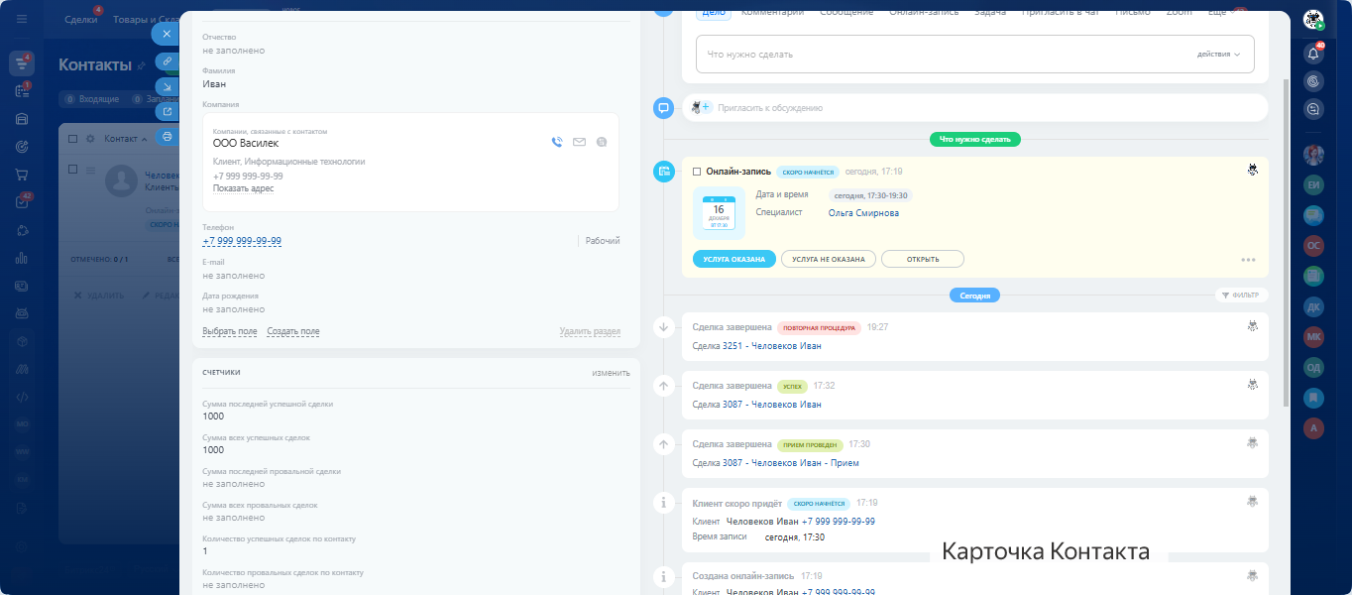1352x595 pixels.
Task: Click the comment bubble timeline icon
Action: [664, 107]
